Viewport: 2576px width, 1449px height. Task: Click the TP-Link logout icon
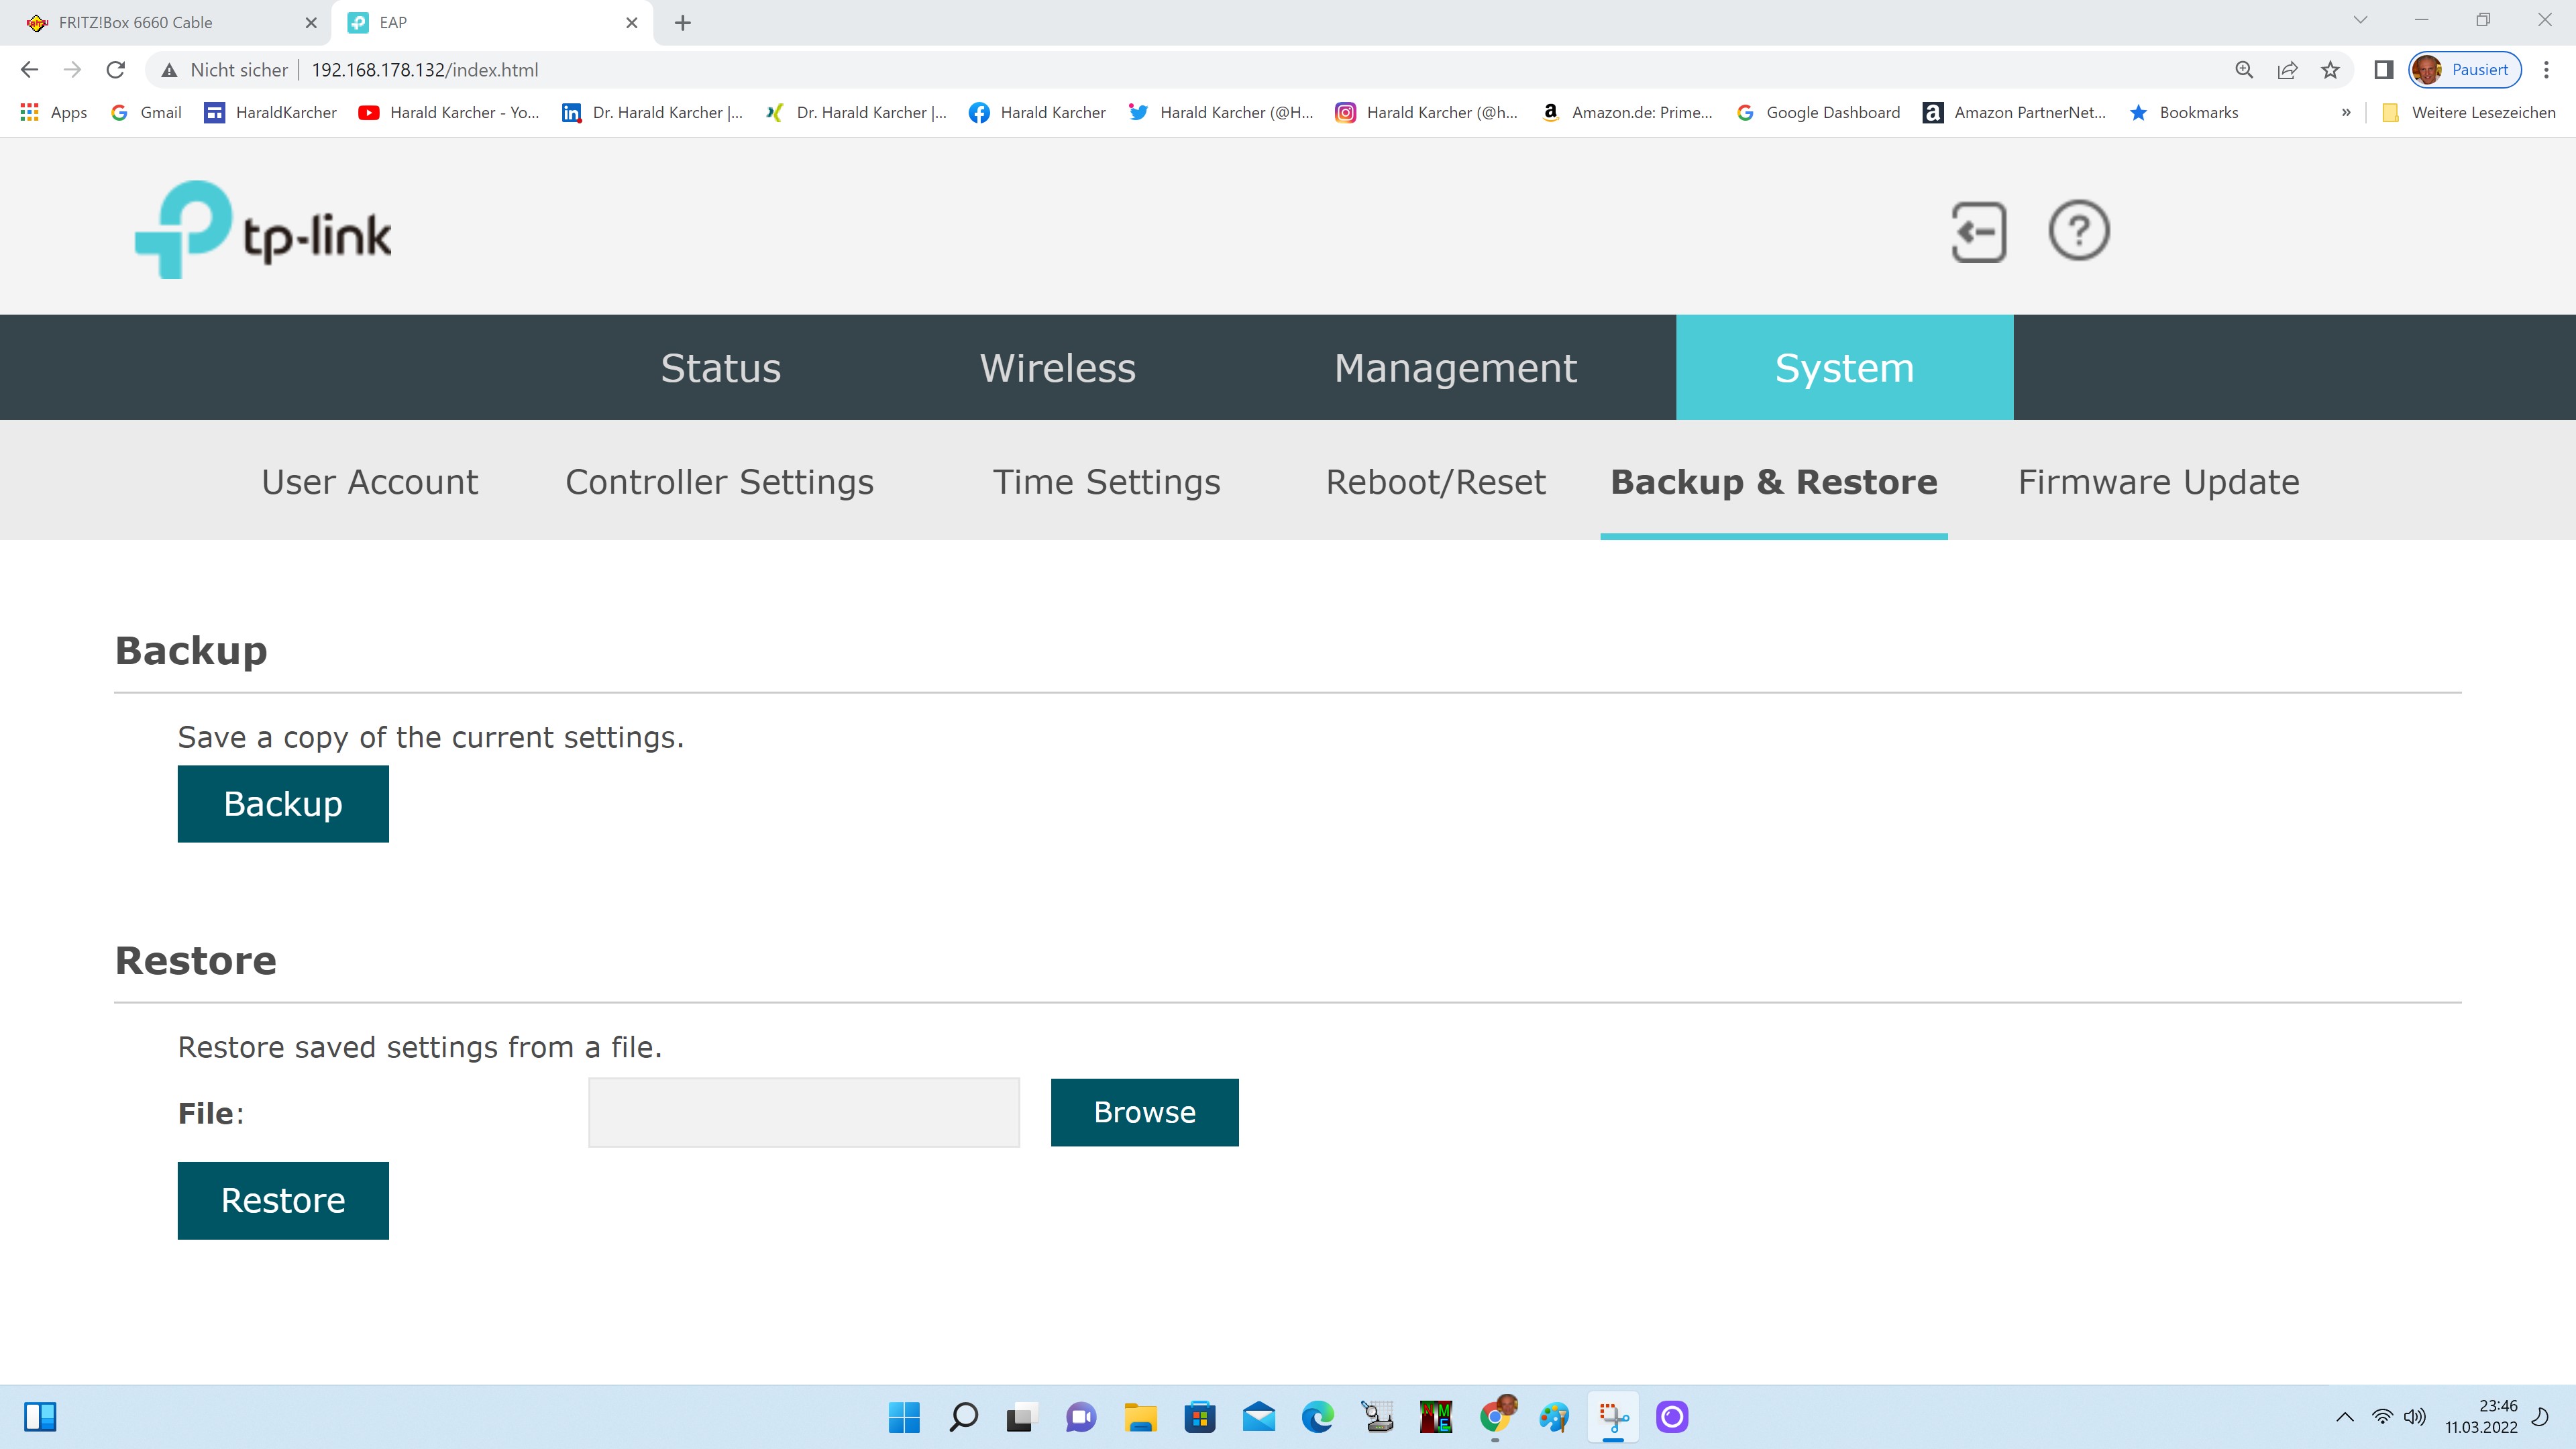coord(1978,232)
